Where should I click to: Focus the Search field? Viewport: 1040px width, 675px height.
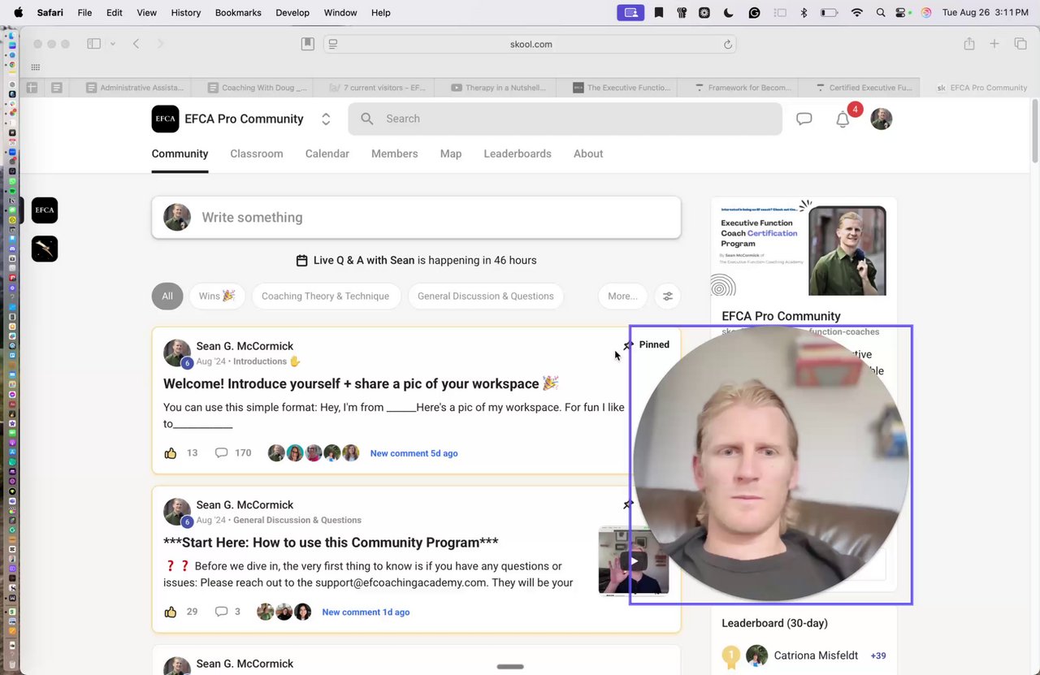click(565, 119)
